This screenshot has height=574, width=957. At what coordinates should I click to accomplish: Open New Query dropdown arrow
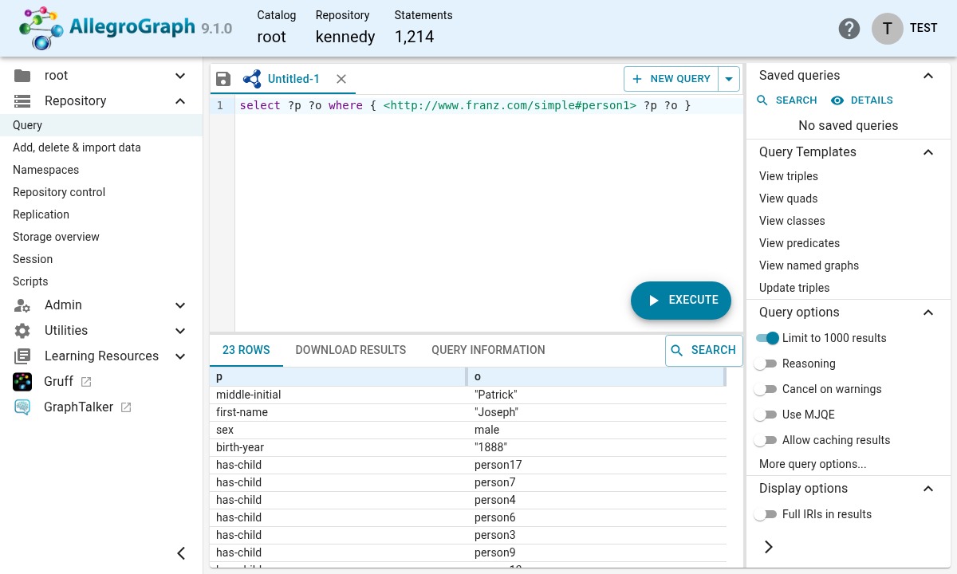click(729, 79)
